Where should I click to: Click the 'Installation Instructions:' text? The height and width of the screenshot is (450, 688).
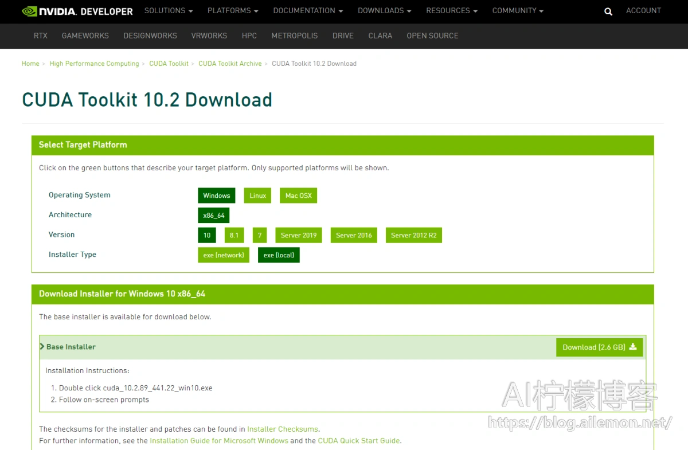click(x=87, y=371)
